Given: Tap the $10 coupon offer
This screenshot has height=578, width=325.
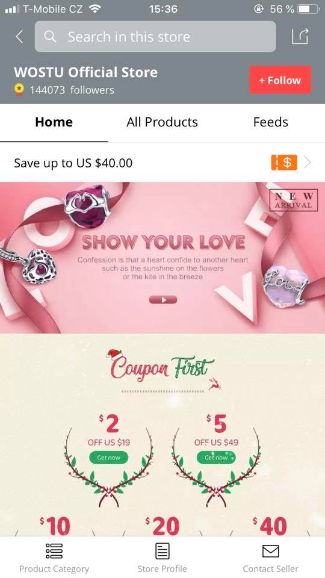Looking at the screenshot, I should pyautogui.click(x=55, y=525).
